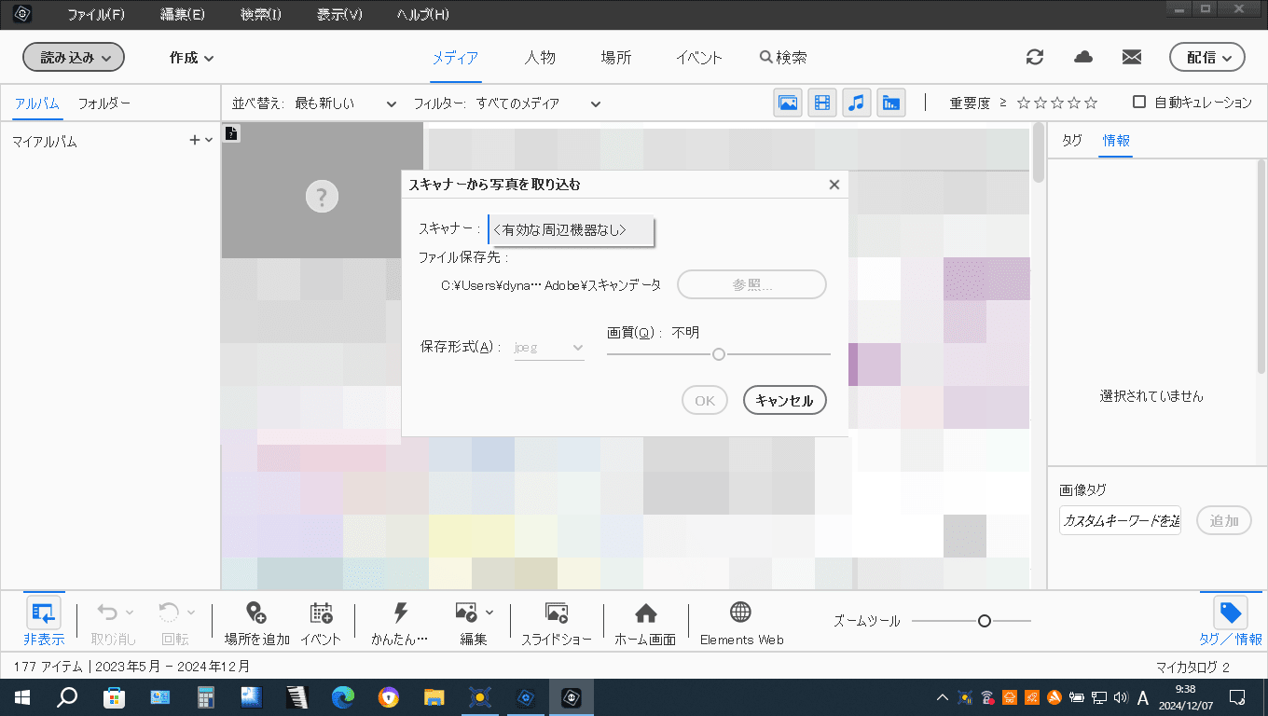
Task: Open the Create dropdown
Action: 192,57
